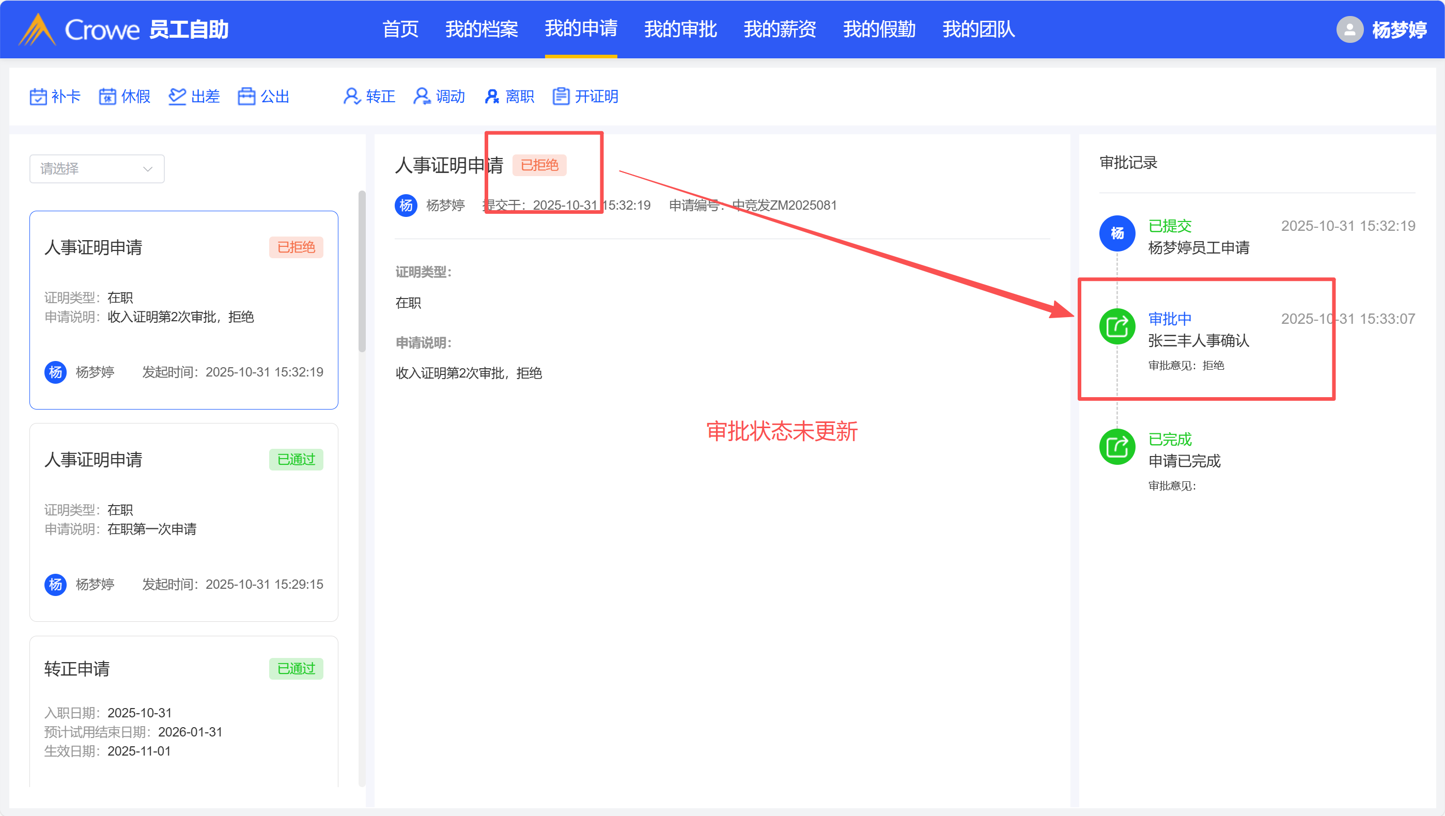Click the 休假 leave icon

(x=107, y=97)
